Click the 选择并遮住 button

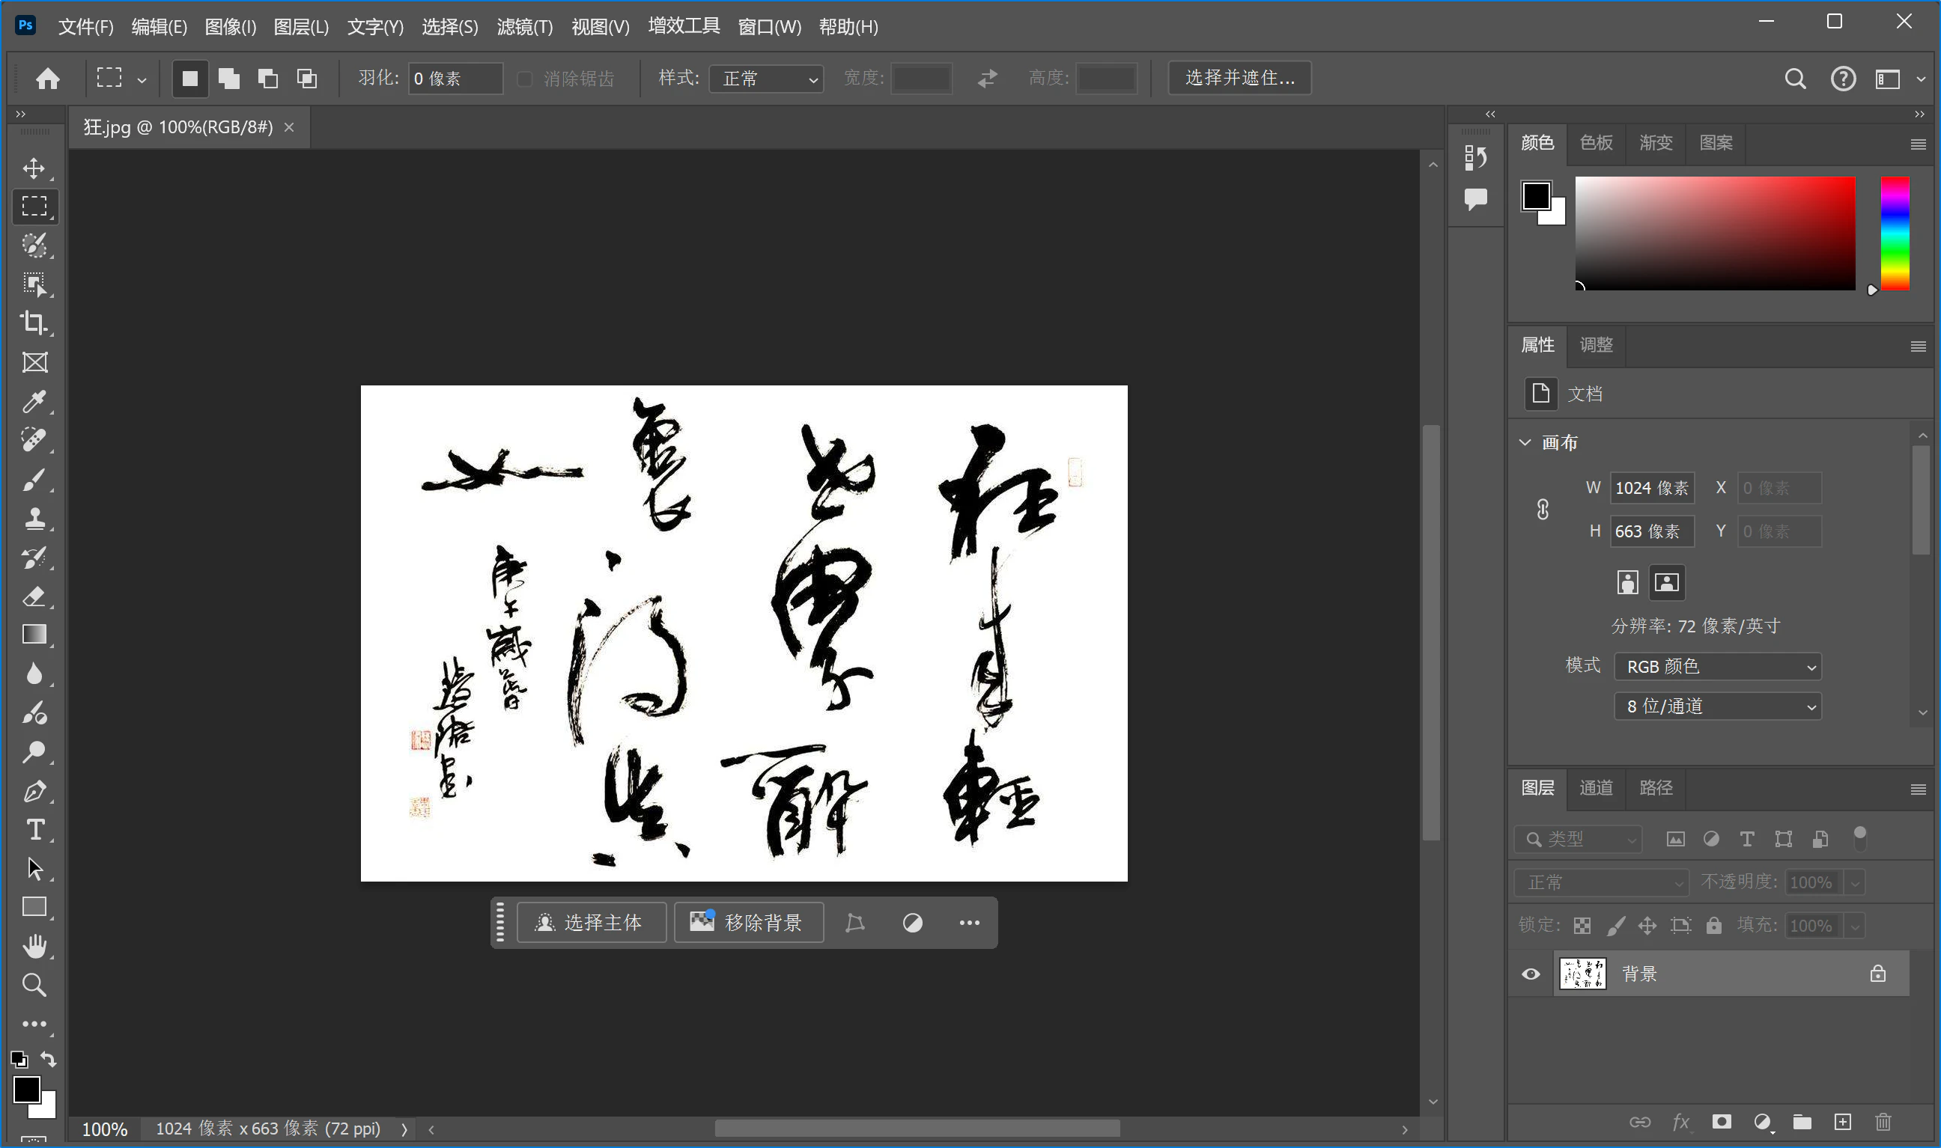(x=1239, y=78)
